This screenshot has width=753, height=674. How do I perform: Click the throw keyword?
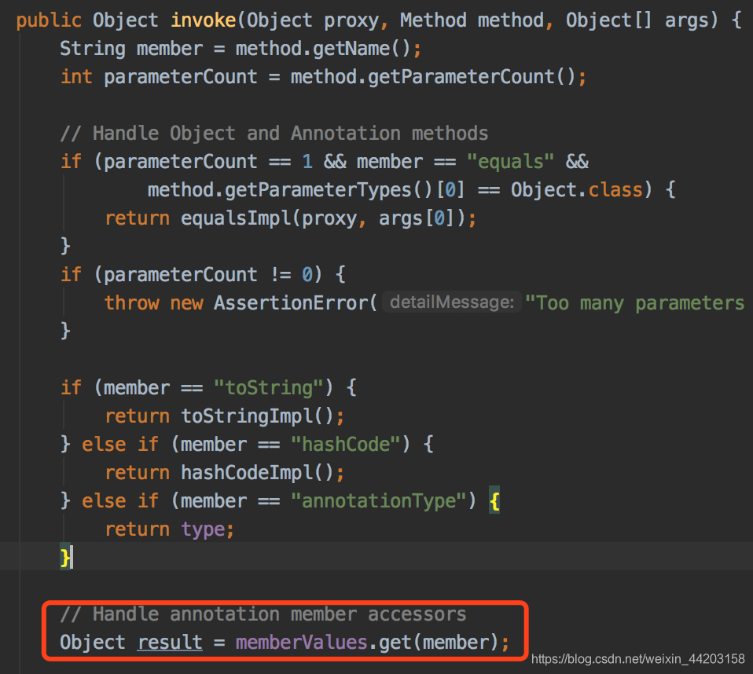(x=131, y=303)
